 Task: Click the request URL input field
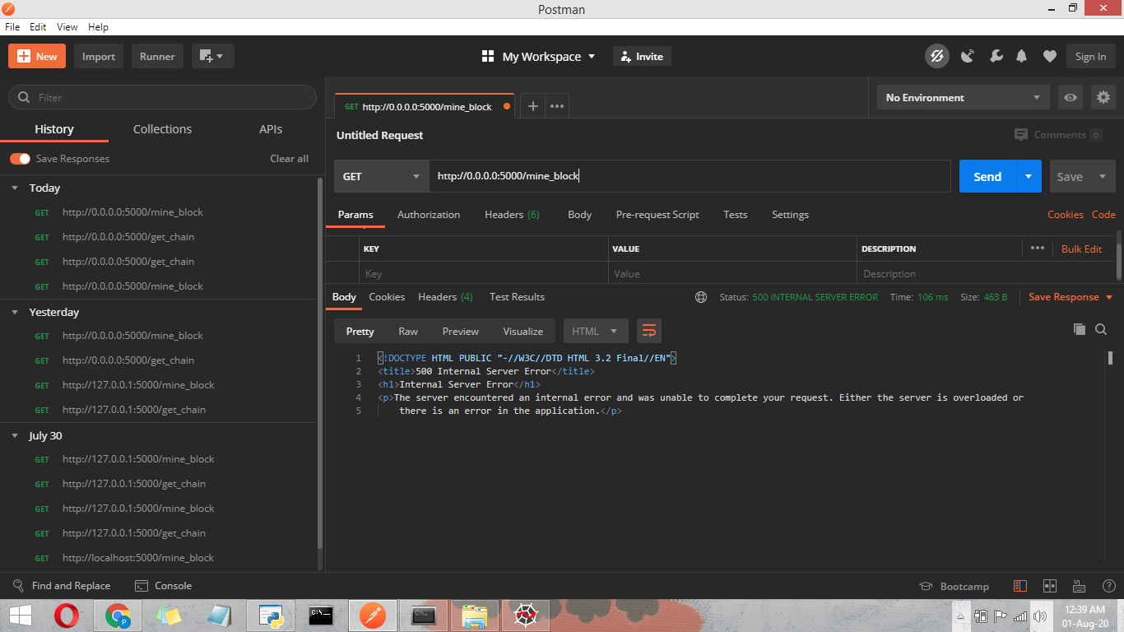pos(690,176)
